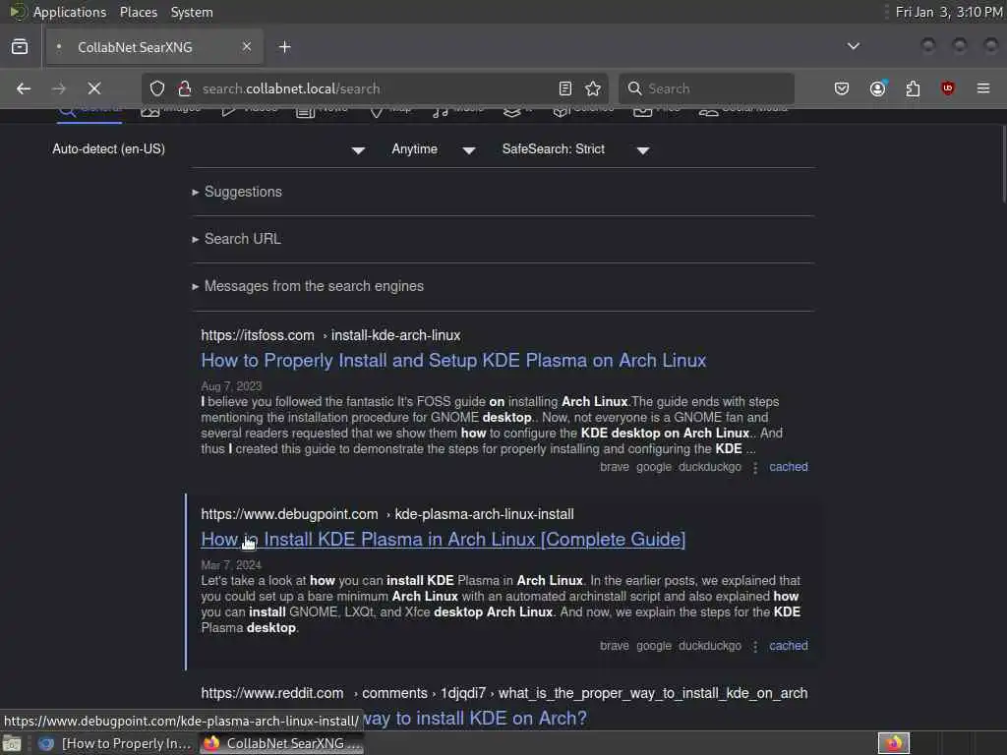Click 'google' engine label under itsfoss result
This screenshot has height=755, width=1007.
[x=654, y=467]
